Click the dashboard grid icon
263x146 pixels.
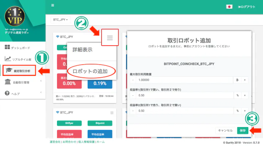pos(7,47)
